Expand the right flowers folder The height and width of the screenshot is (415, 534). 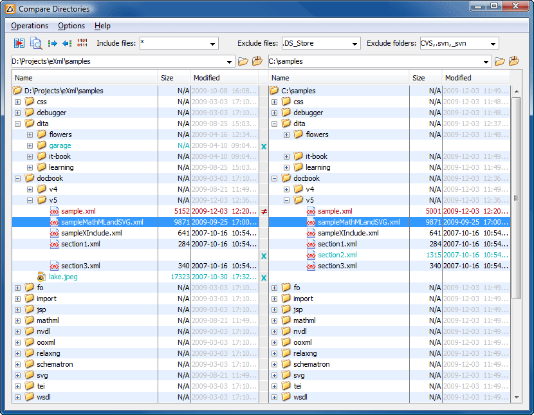coord(287,135)
